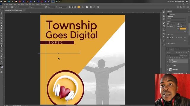Open the File menu
Viewport: 190px width, 106px height.
pos(4,4)
